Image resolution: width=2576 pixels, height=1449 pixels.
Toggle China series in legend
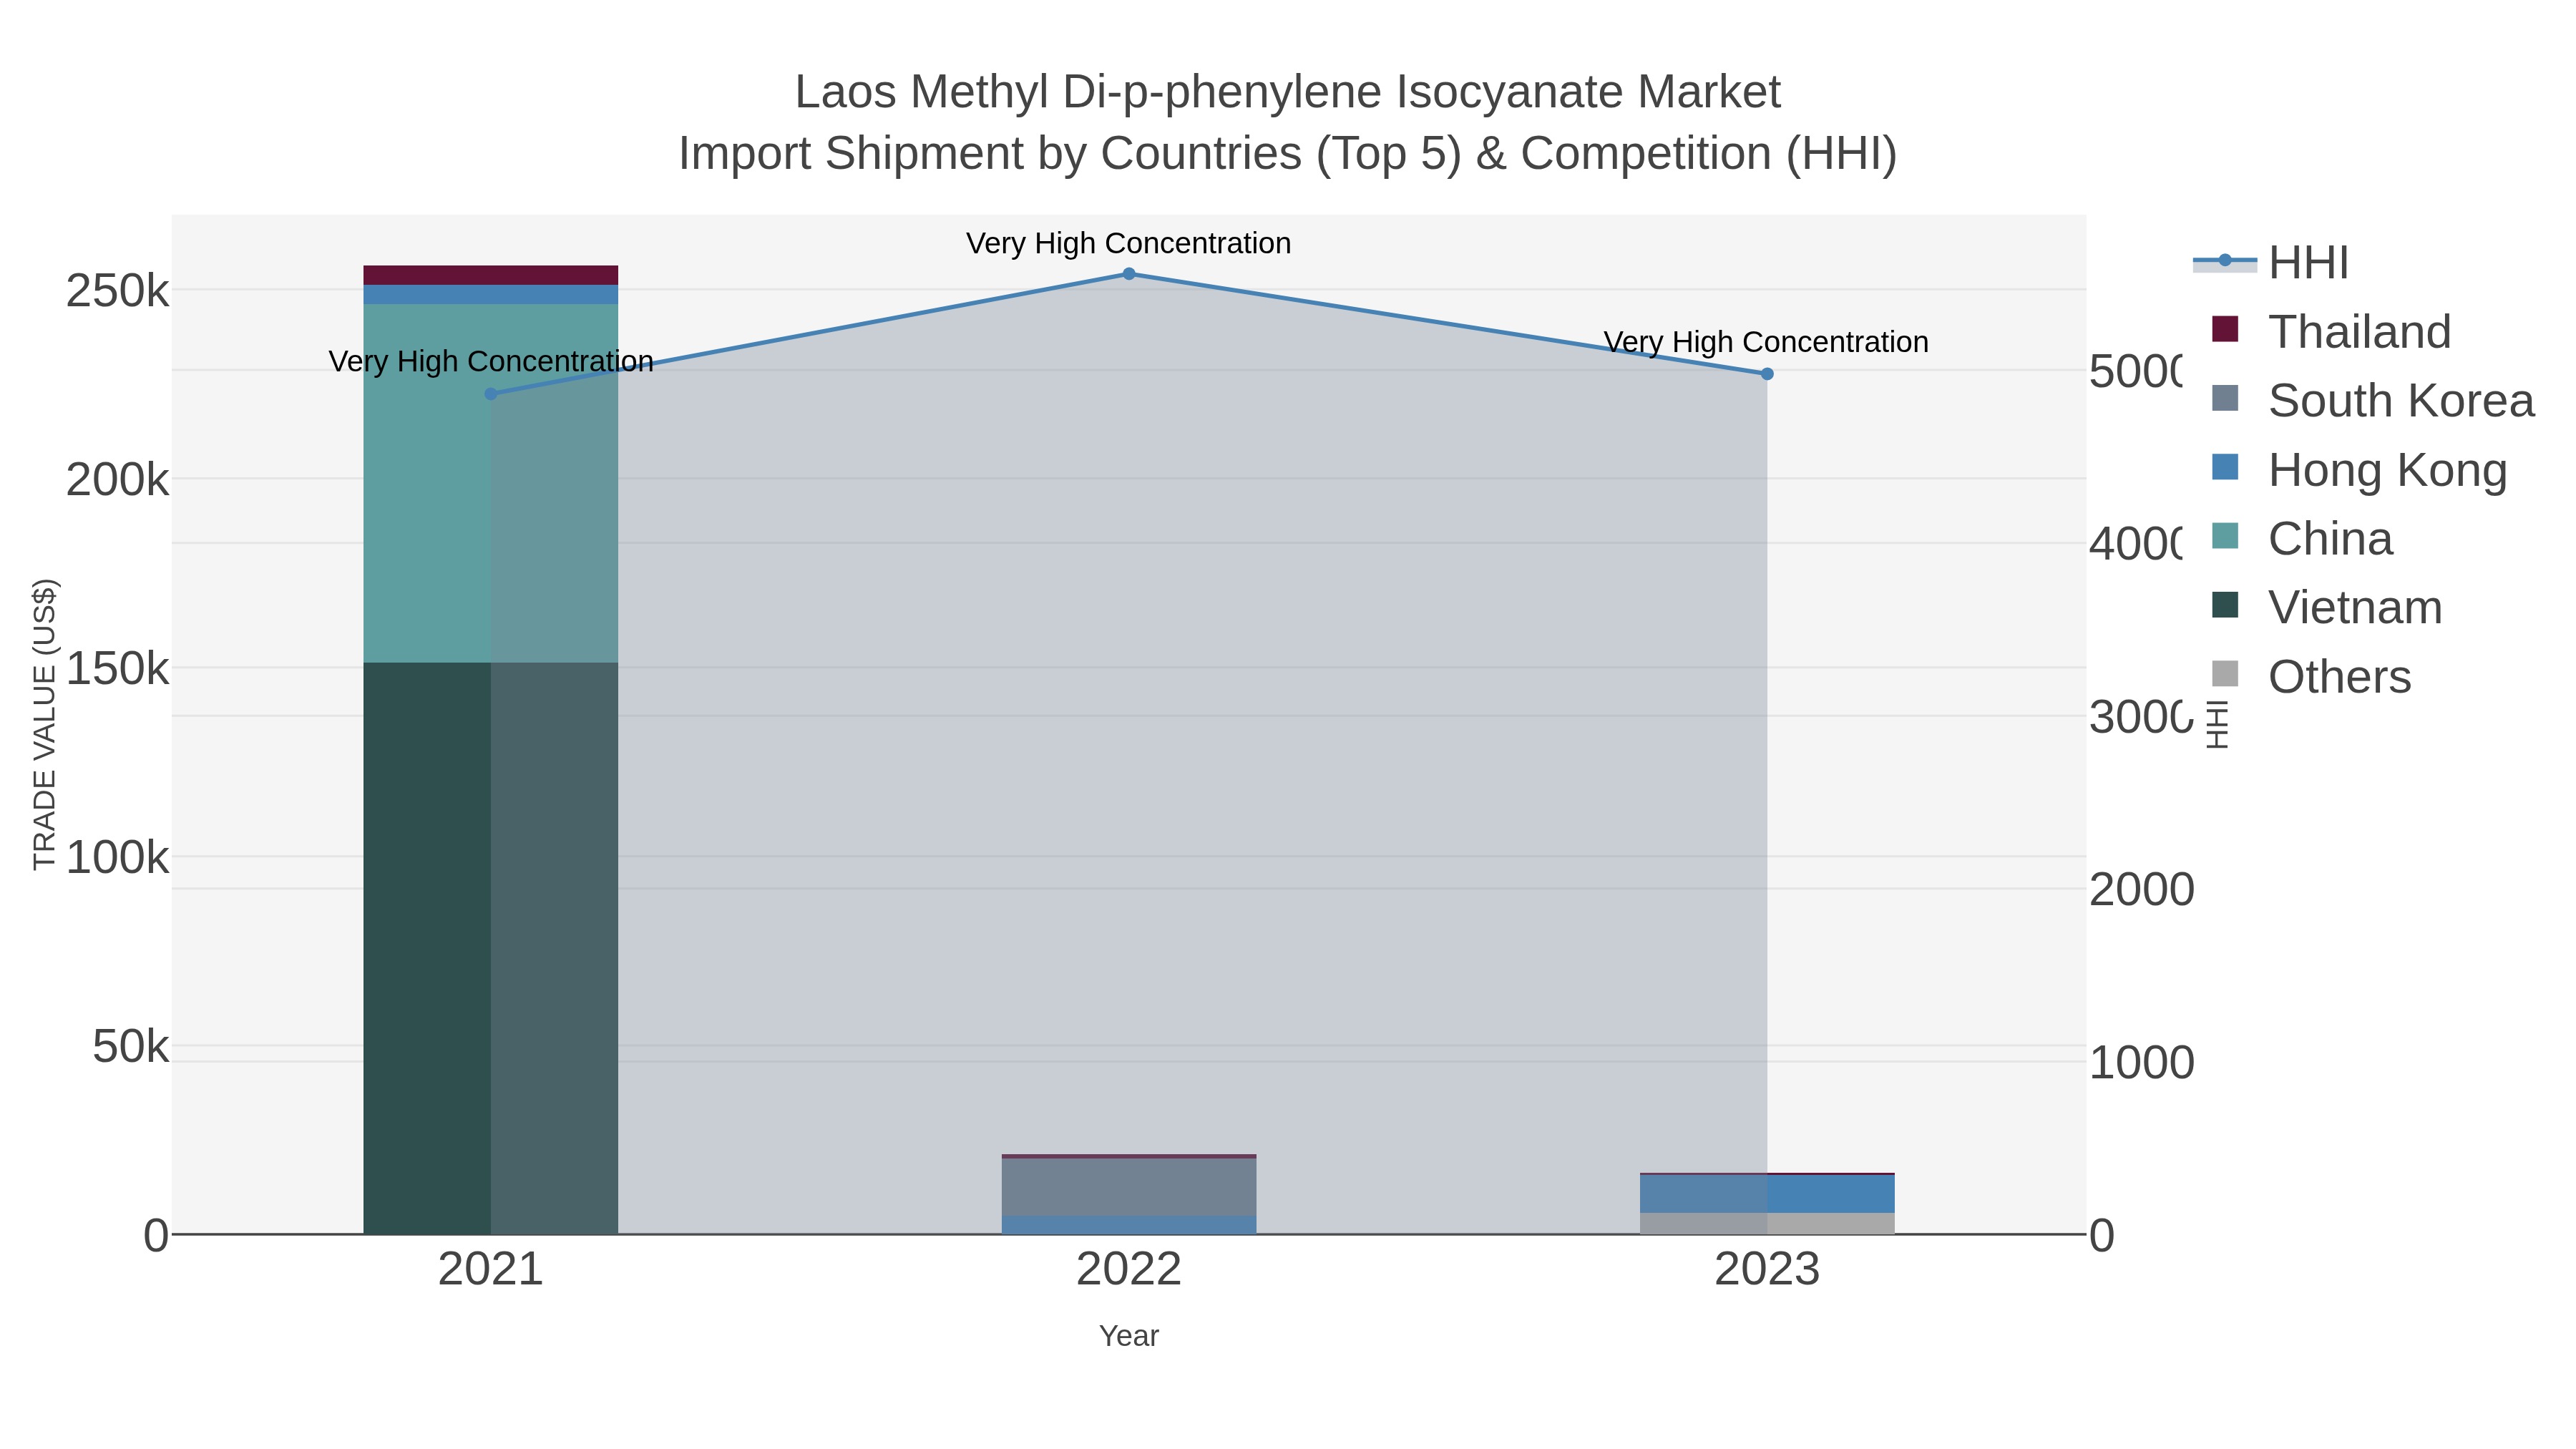point(2302,539)
